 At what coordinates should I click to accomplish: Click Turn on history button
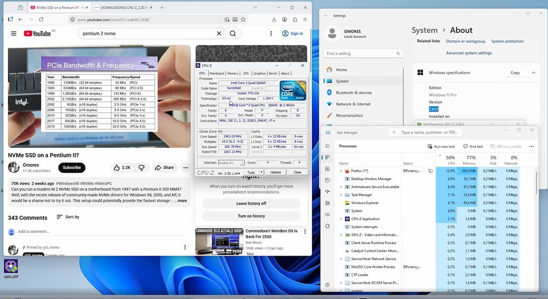(251, 216)
